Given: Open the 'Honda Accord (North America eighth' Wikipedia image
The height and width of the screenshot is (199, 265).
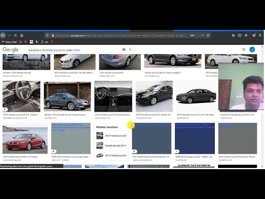Looking at the screenshot, I should (173, 61).
